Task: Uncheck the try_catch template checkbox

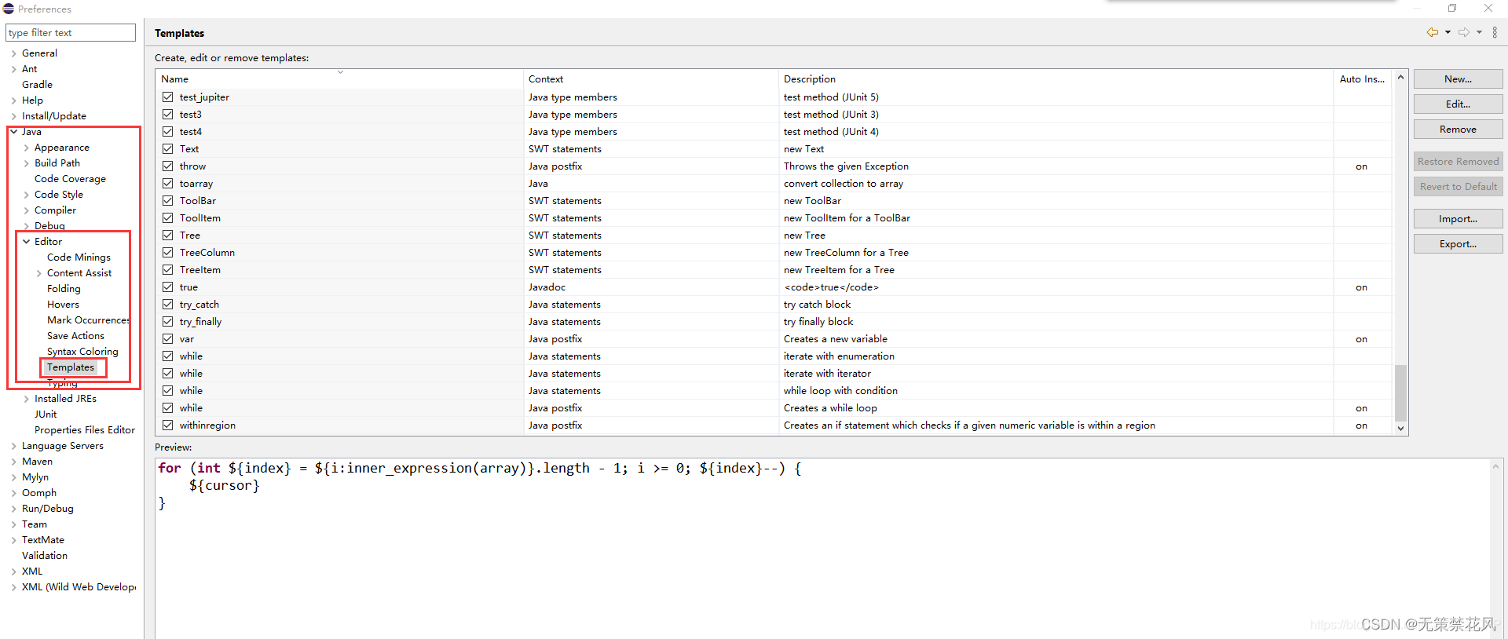Action: pyautogui.click(x=168, y=305)
